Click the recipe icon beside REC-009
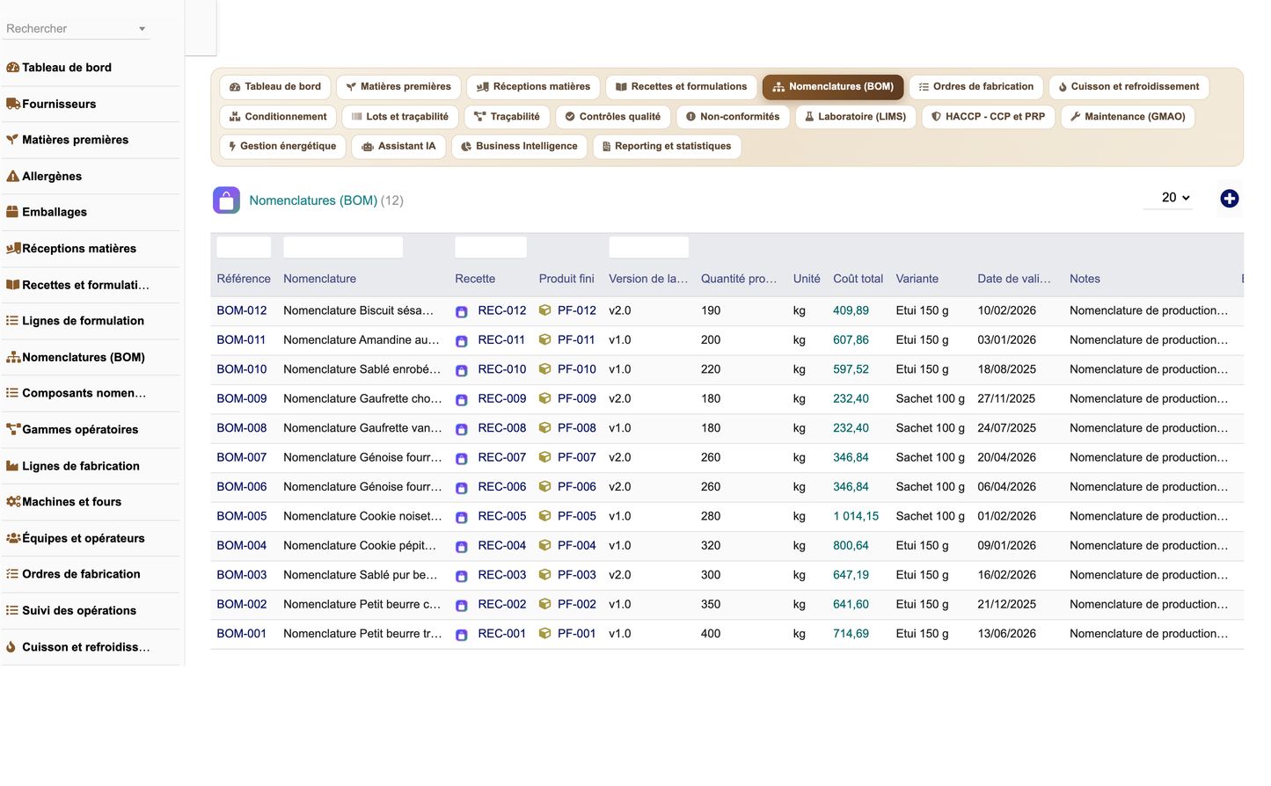 click(x=462, y=400)
